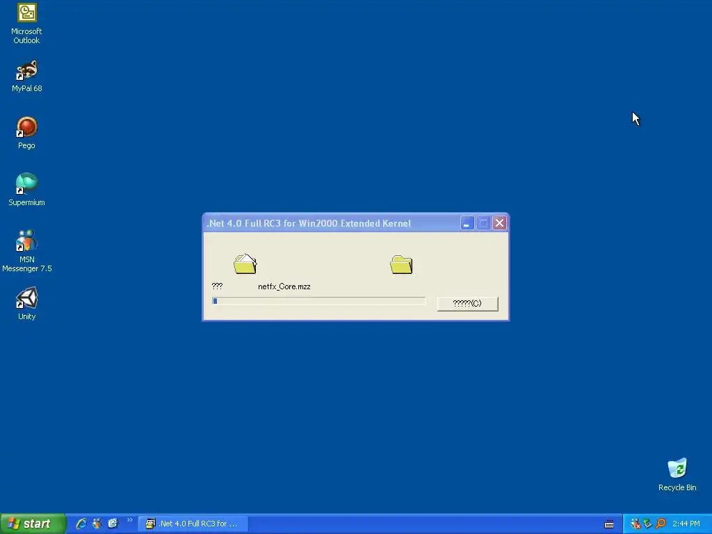The image size is (712, 534).
Task: Click the safely remove hardware tray icon
Action: click(x=648, y=524)
